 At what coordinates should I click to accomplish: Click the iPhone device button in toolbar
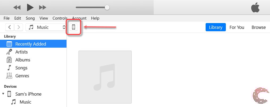point(73,27)
